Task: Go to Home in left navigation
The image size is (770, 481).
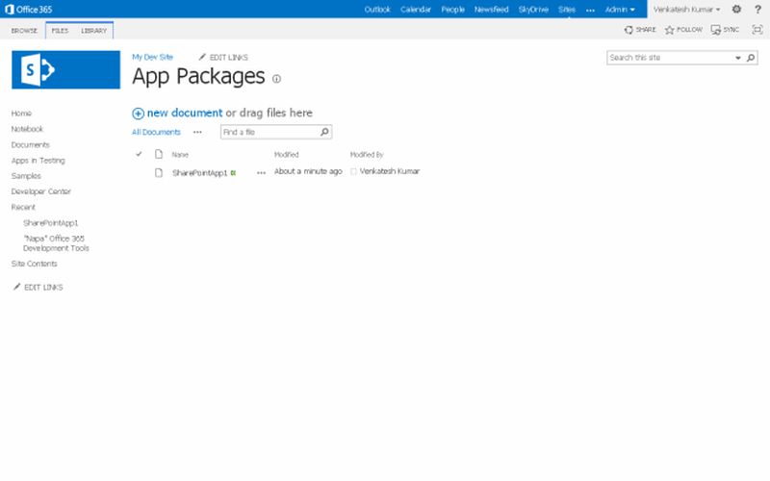Action: point(21,114)
